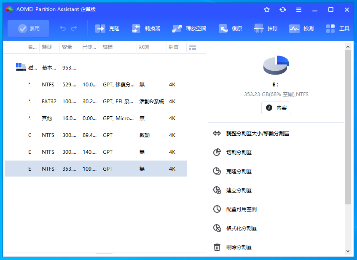
Task: Click the star favorite icon in title bar
Action: coord(266,10)
